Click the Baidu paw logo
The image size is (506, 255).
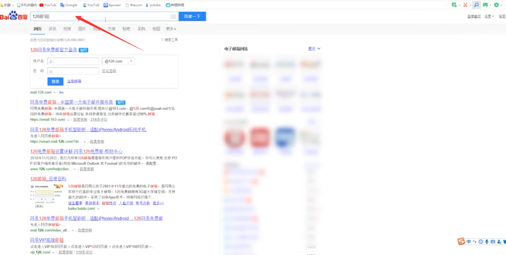13,16
